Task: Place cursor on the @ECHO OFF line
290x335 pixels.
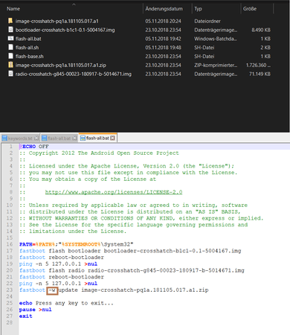Action: pos(34,147)
